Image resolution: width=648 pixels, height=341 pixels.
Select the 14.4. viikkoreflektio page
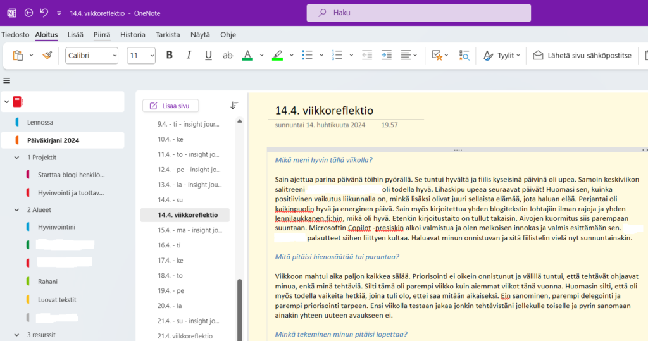click(x=185, y=215)
